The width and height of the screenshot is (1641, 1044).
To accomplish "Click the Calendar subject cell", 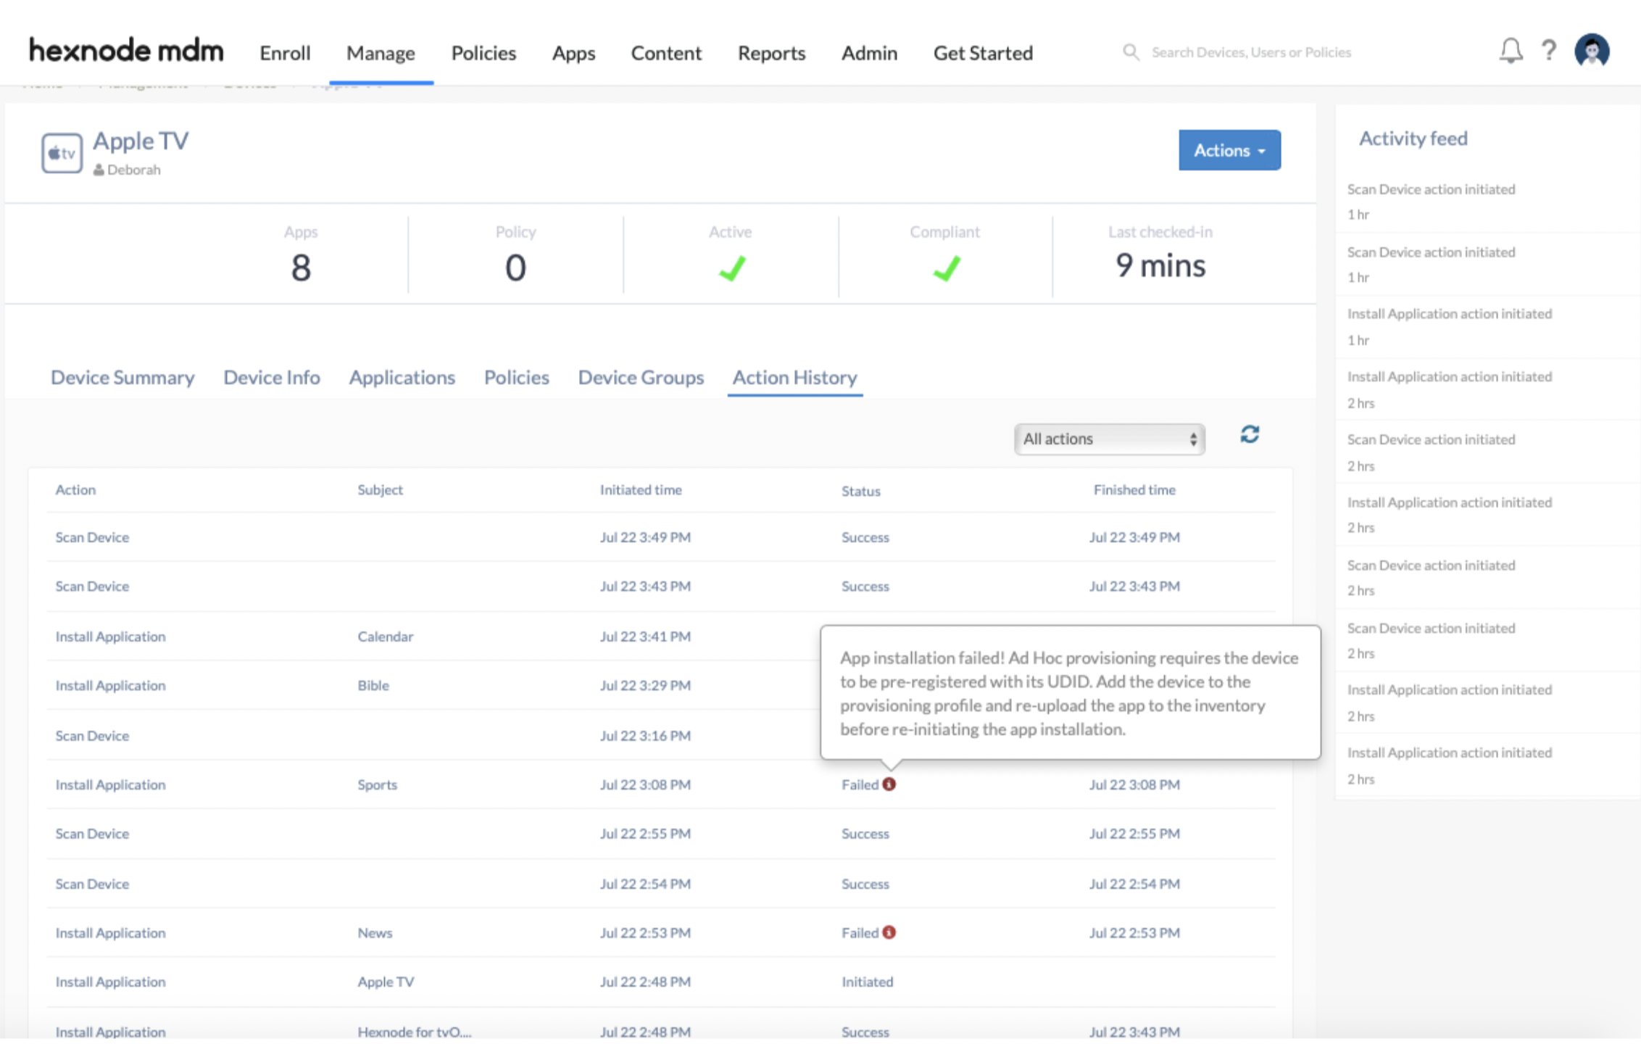I will 385,636.
